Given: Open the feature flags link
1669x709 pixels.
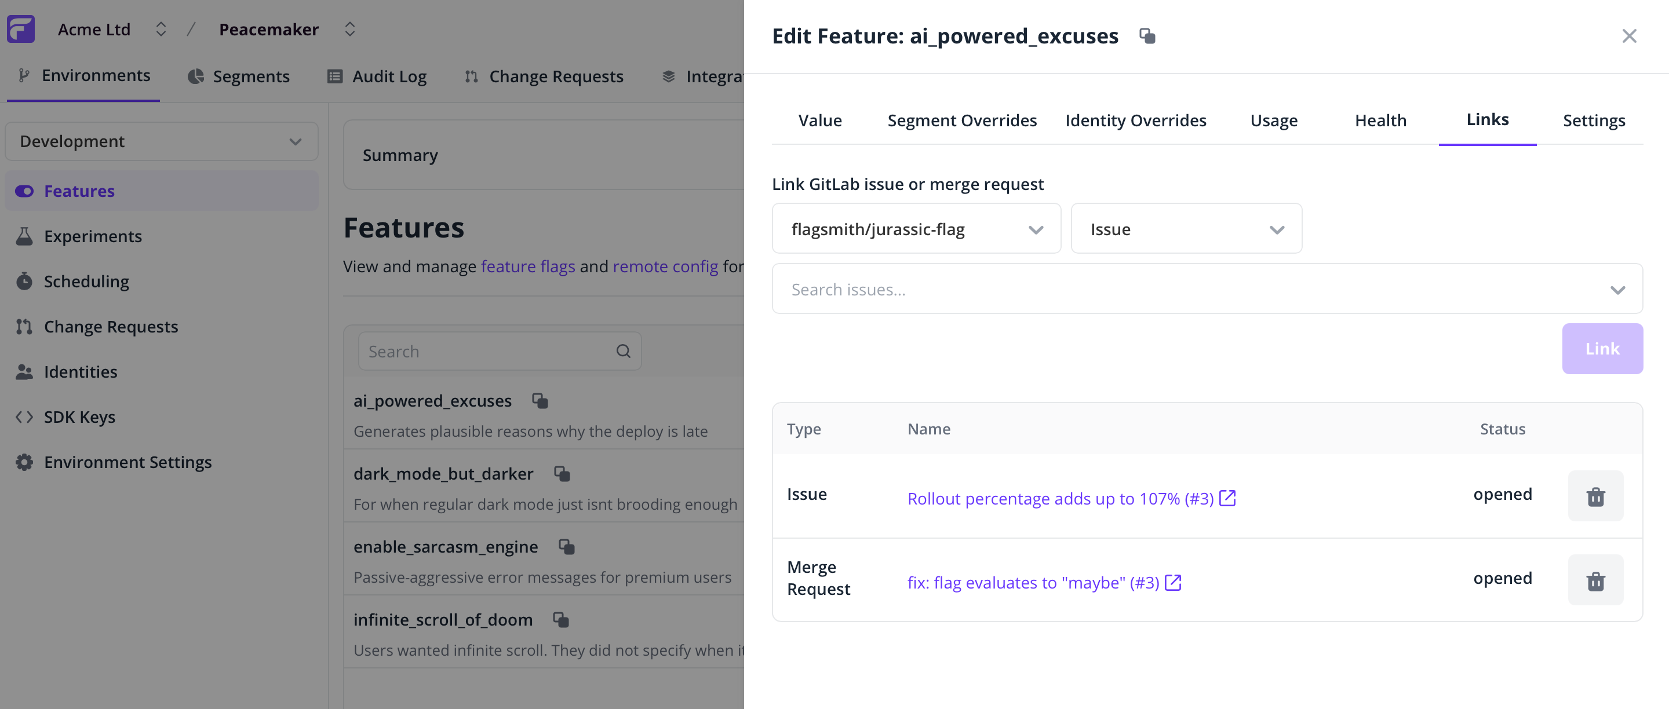Looking at the screenshot, I should point(527,266).
